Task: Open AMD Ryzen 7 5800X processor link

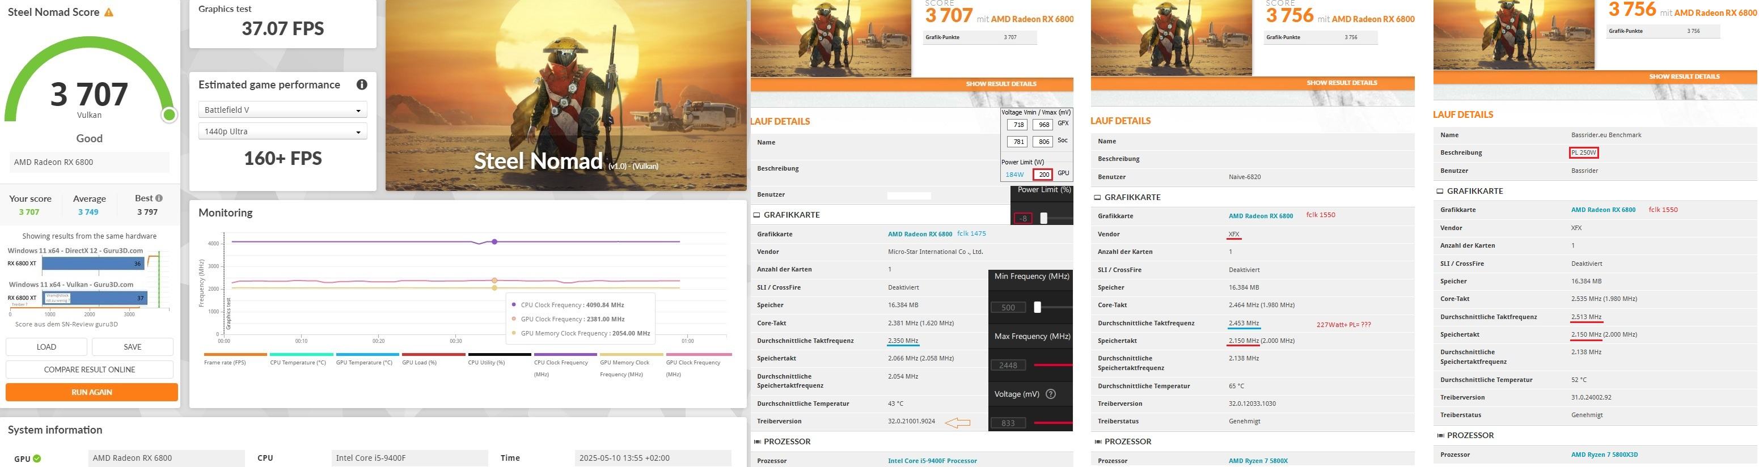Action: pos(1258,461)
